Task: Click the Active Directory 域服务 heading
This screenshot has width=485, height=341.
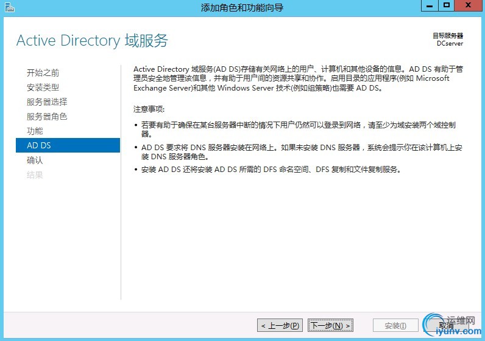Action: click(92, 41)
